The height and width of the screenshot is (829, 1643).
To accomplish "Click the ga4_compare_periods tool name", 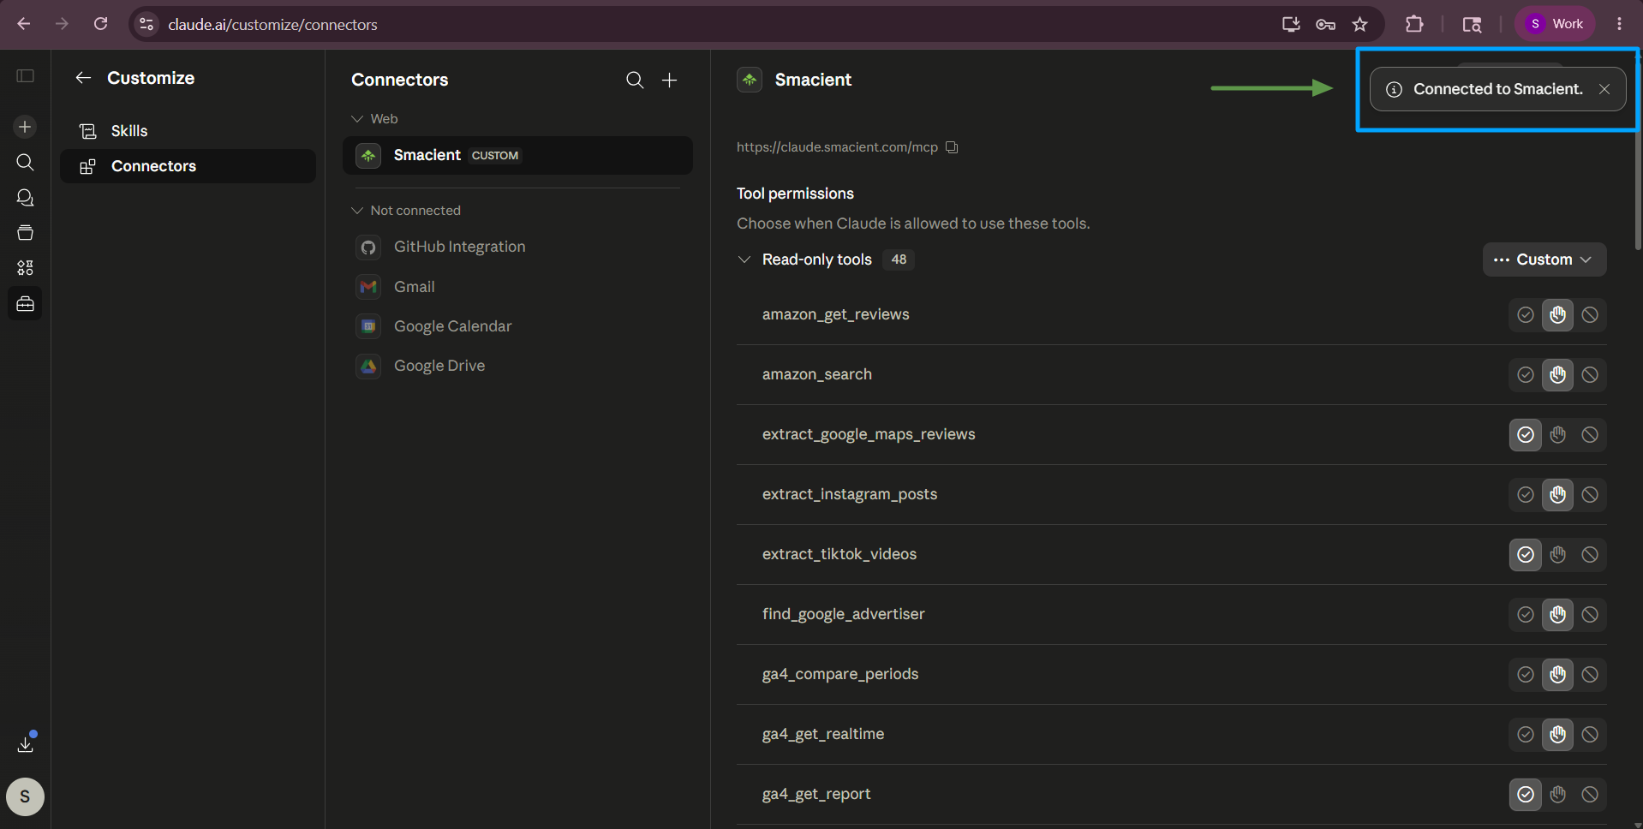I will (x=840, y=675).
